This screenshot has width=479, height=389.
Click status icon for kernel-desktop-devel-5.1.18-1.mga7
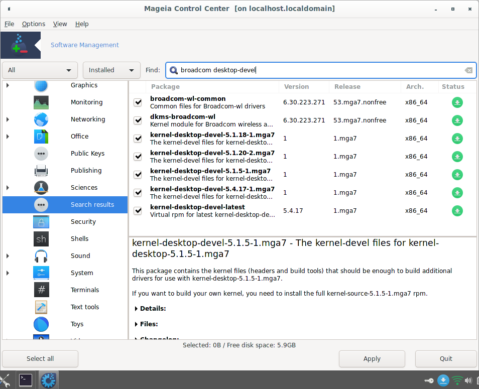click(457, 139)
